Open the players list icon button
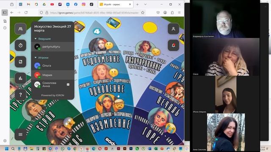This screenshot has height=152, width=271. 20,29
